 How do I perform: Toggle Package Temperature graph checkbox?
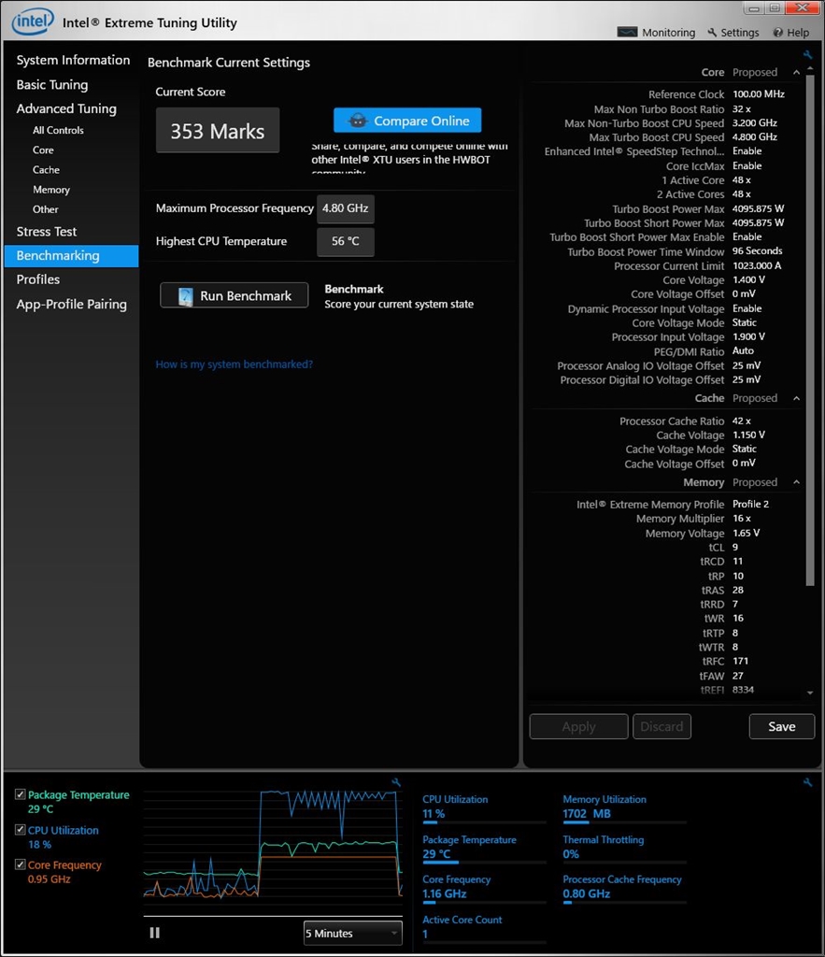[x=21, y=794]
